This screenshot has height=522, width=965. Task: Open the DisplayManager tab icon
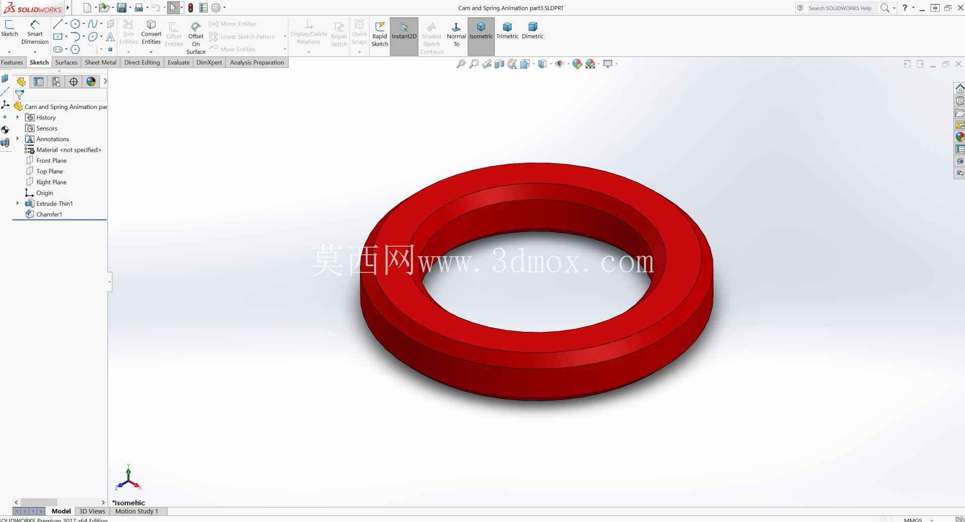(x=91, y=82)
